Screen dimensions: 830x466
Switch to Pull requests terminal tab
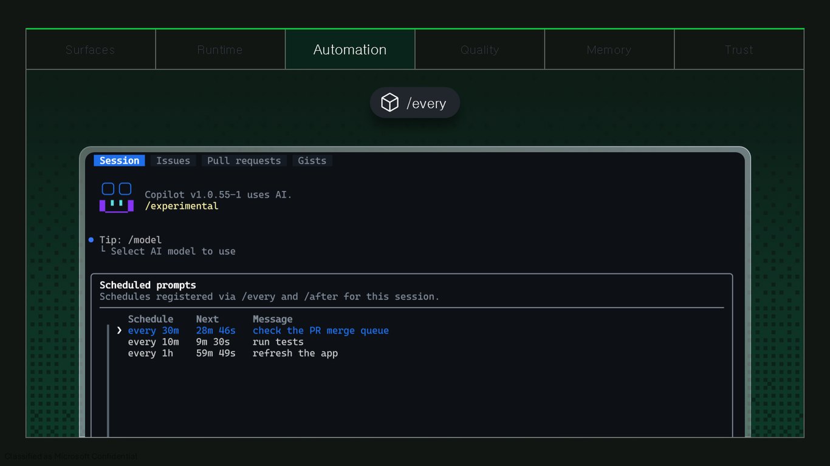pyautogui.click(x=244, y=161)
